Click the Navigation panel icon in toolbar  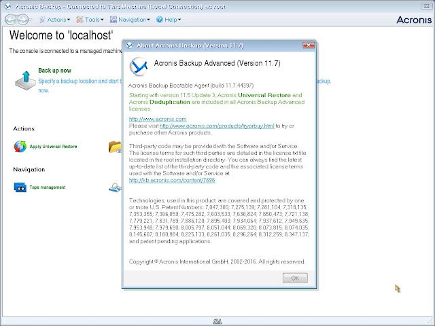click(x=114, y=20)
